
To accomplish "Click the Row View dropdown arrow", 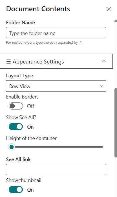I will (101, 86).
